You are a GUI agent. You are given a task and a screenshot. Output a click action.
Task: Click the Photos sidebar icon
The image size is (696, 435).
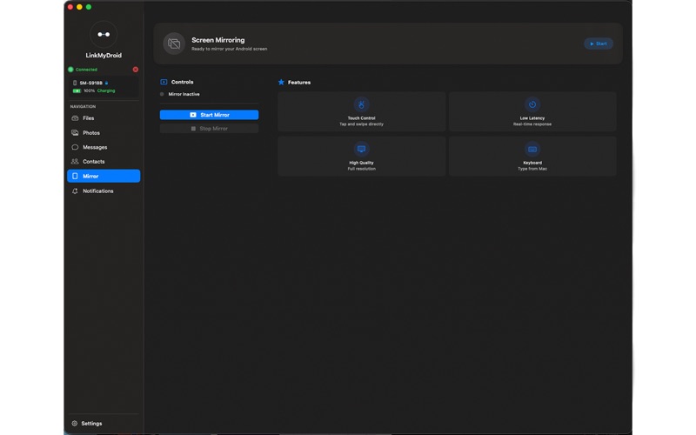click(x=75, y=133)
